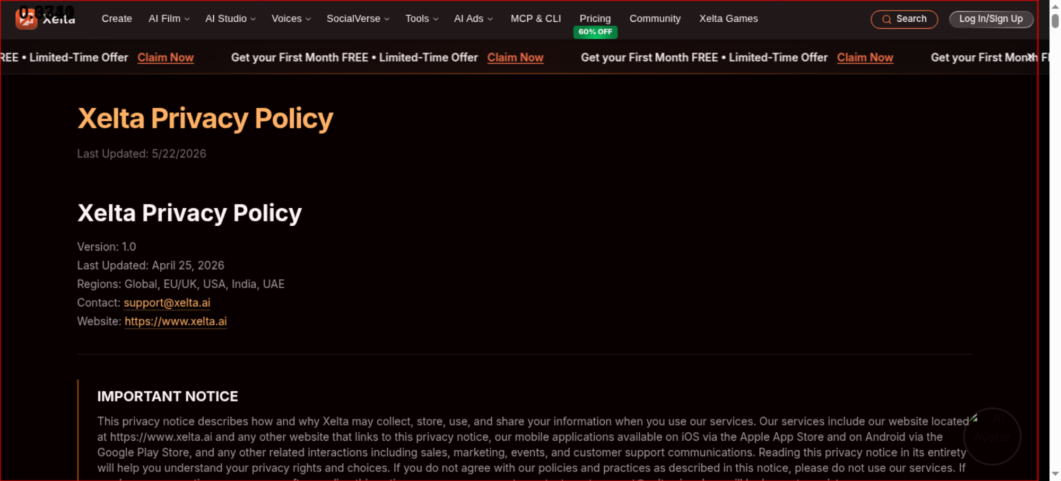The image size is (1061, 481).
Task: Open the MCP & CLI page
Action: tap(536, 19)
